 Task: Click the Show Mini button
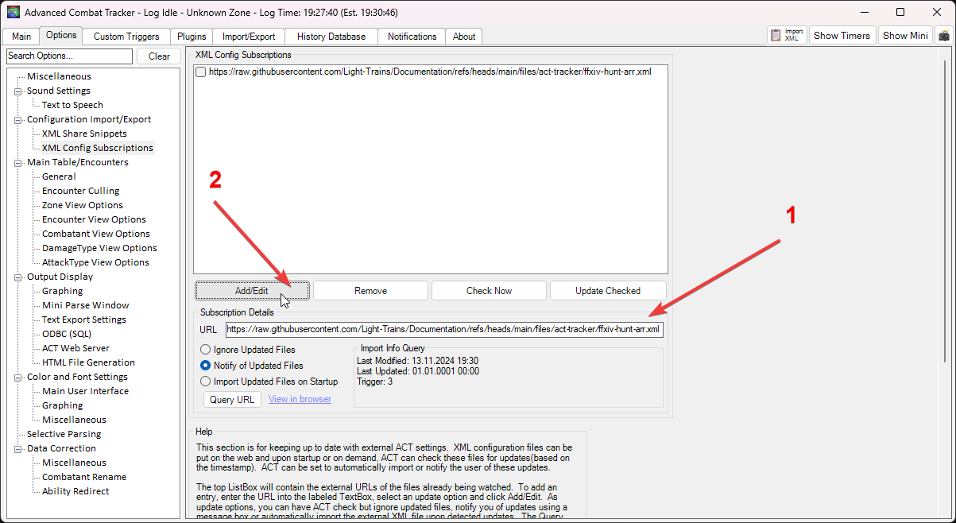point(905,35)
